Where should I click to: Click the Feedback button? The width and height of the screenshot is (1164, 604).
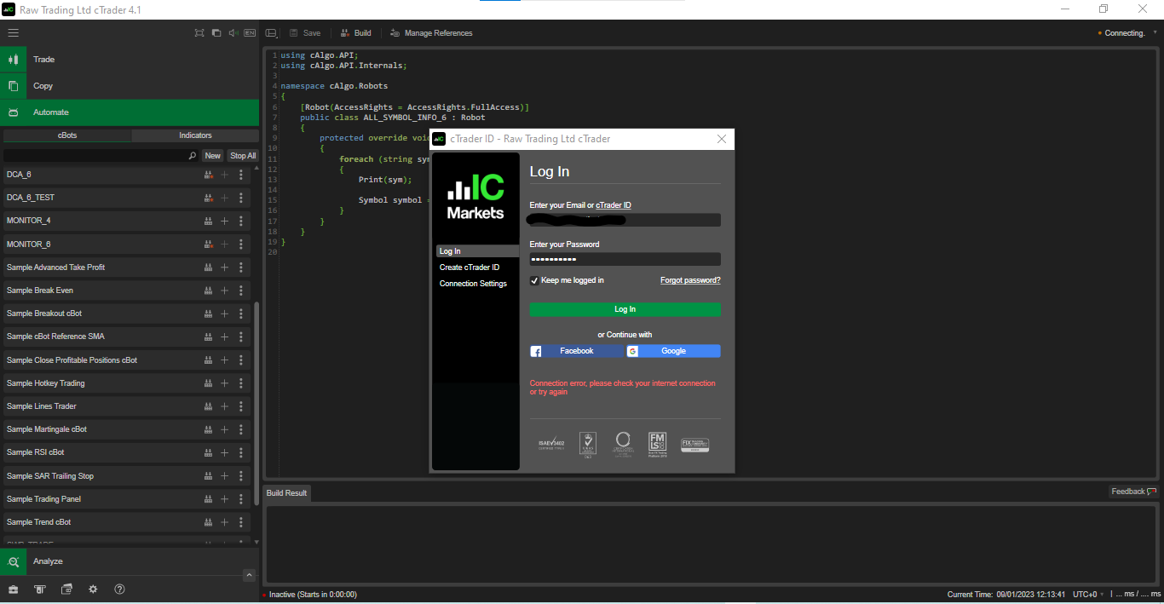coord(1133,492)
